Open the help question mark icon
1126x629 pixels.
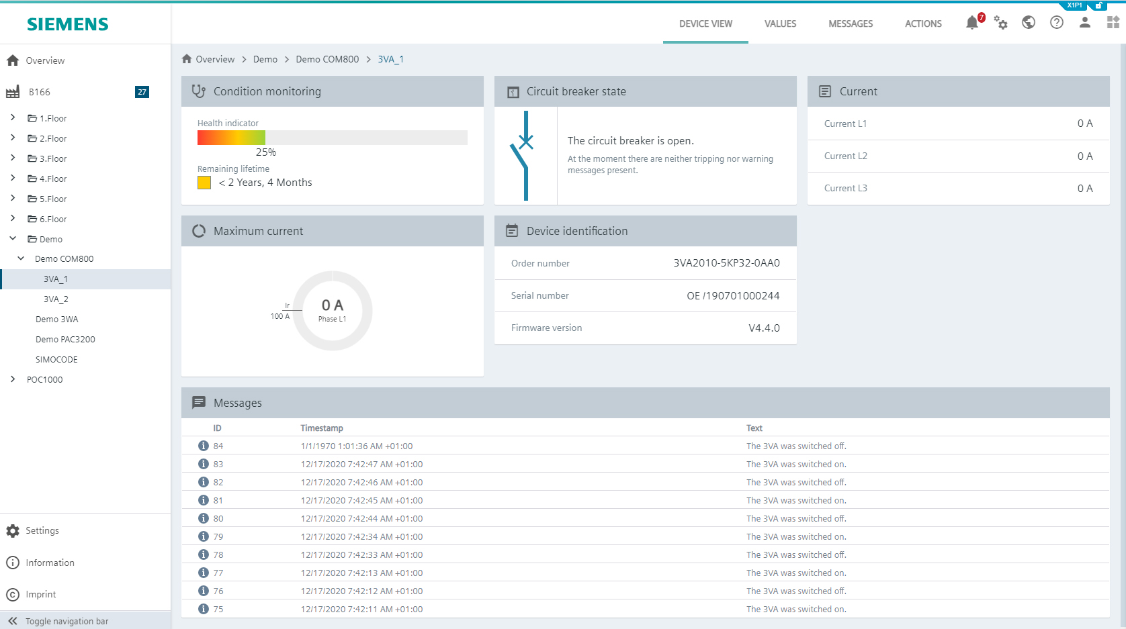point(1057,23)
